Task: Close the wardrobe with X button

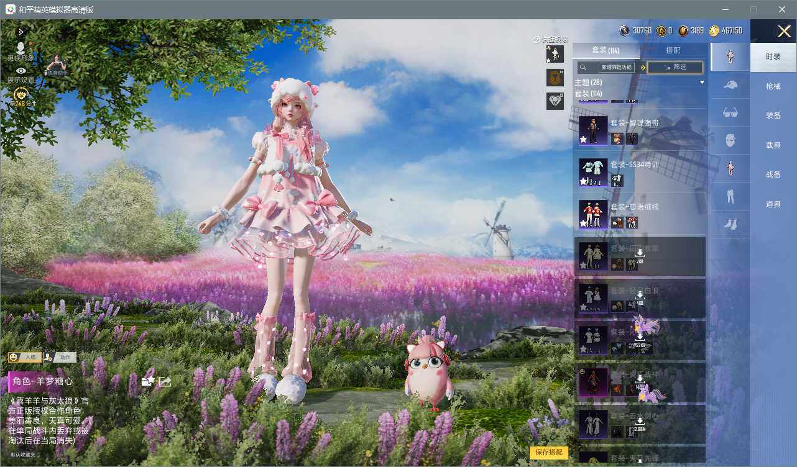Action: tap(784, 31)
